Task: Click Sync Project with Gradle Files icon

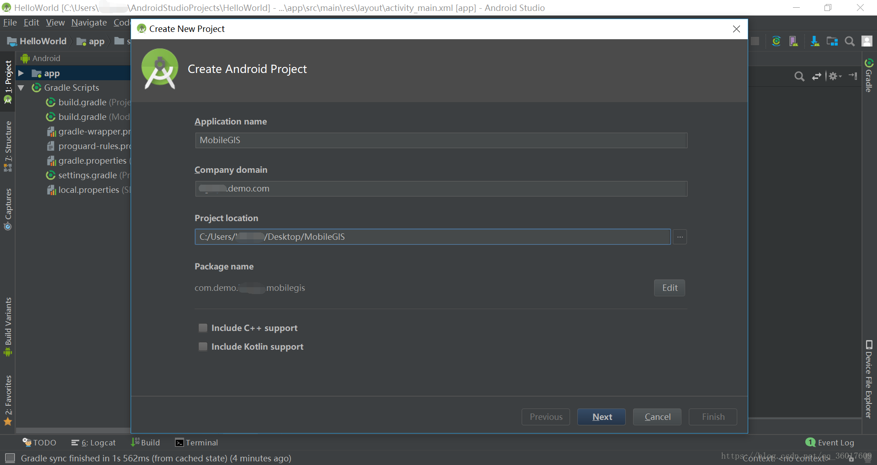Action: click(x=776, y=41)
